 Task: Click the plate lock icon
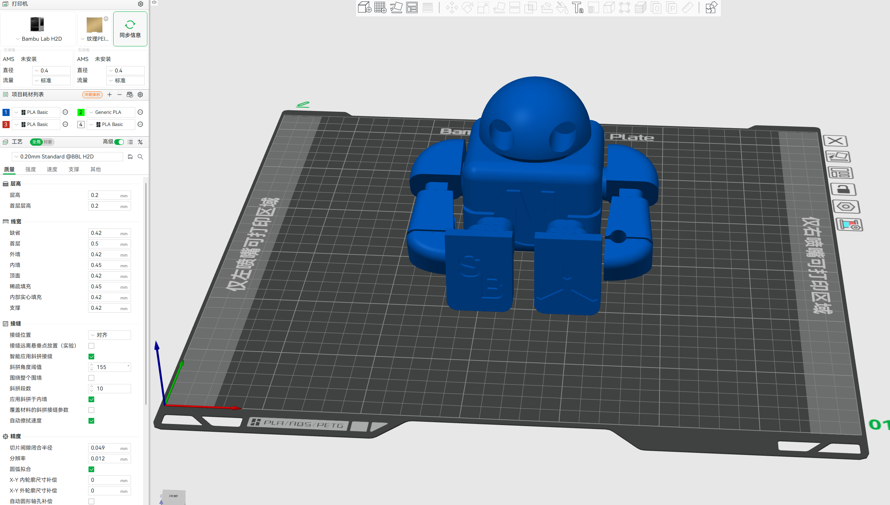tap(843, 190)
